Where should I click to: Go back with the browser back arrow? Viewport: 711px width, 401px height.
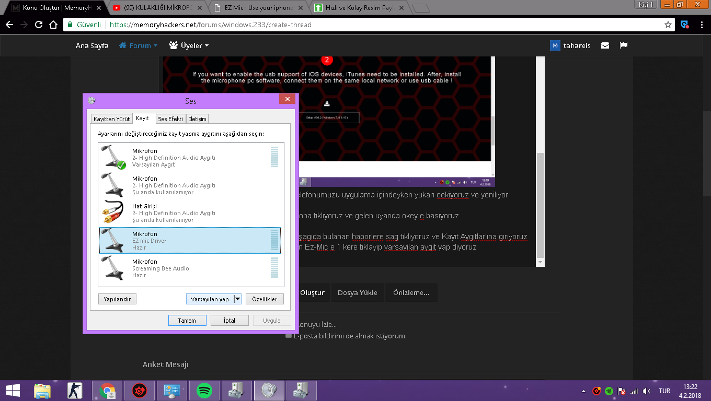coord(9,25)
